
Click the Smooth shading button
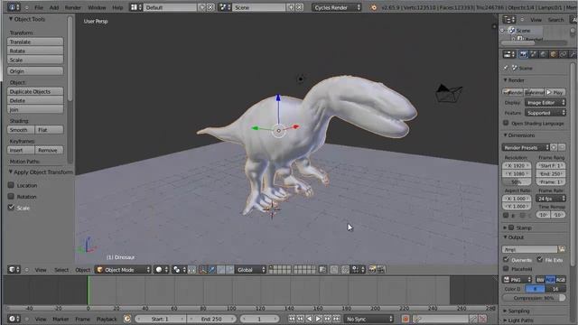point(21,130)
